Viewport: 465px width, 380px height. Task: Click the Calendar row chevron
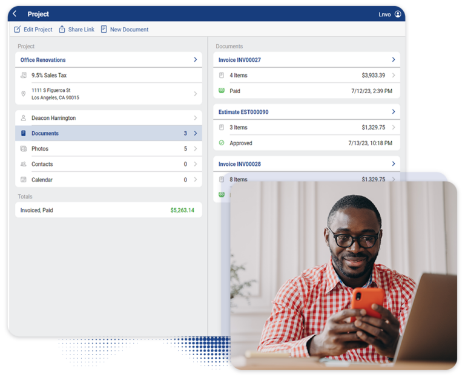click(196, 180)
